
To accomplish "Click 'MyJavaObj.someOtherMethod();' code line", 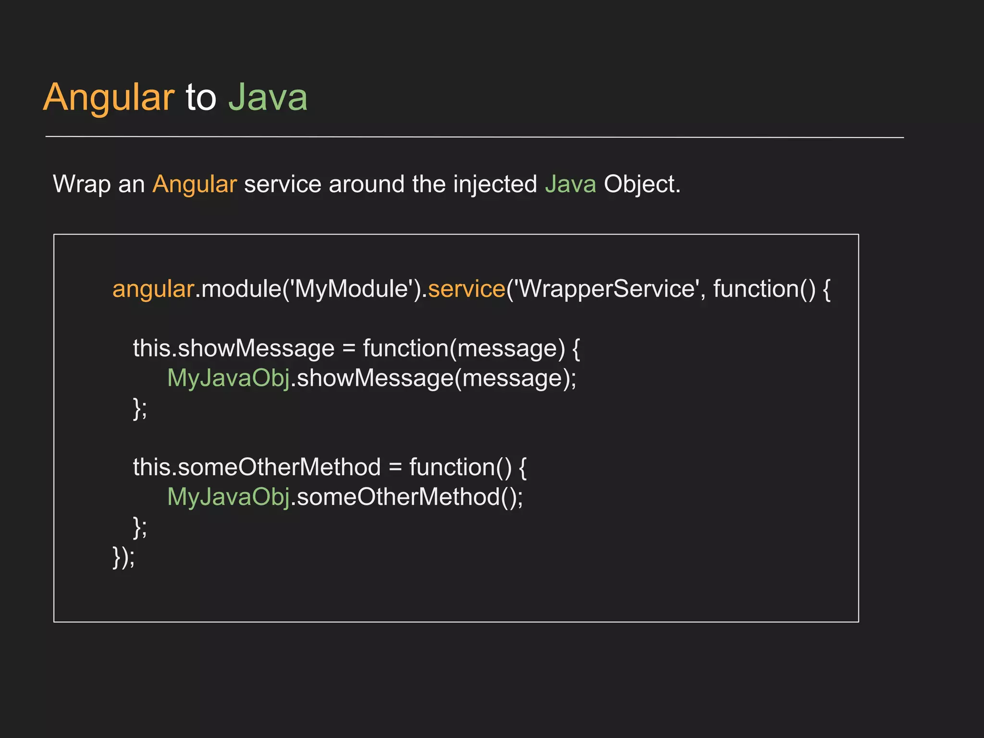I will click(345, 497).
